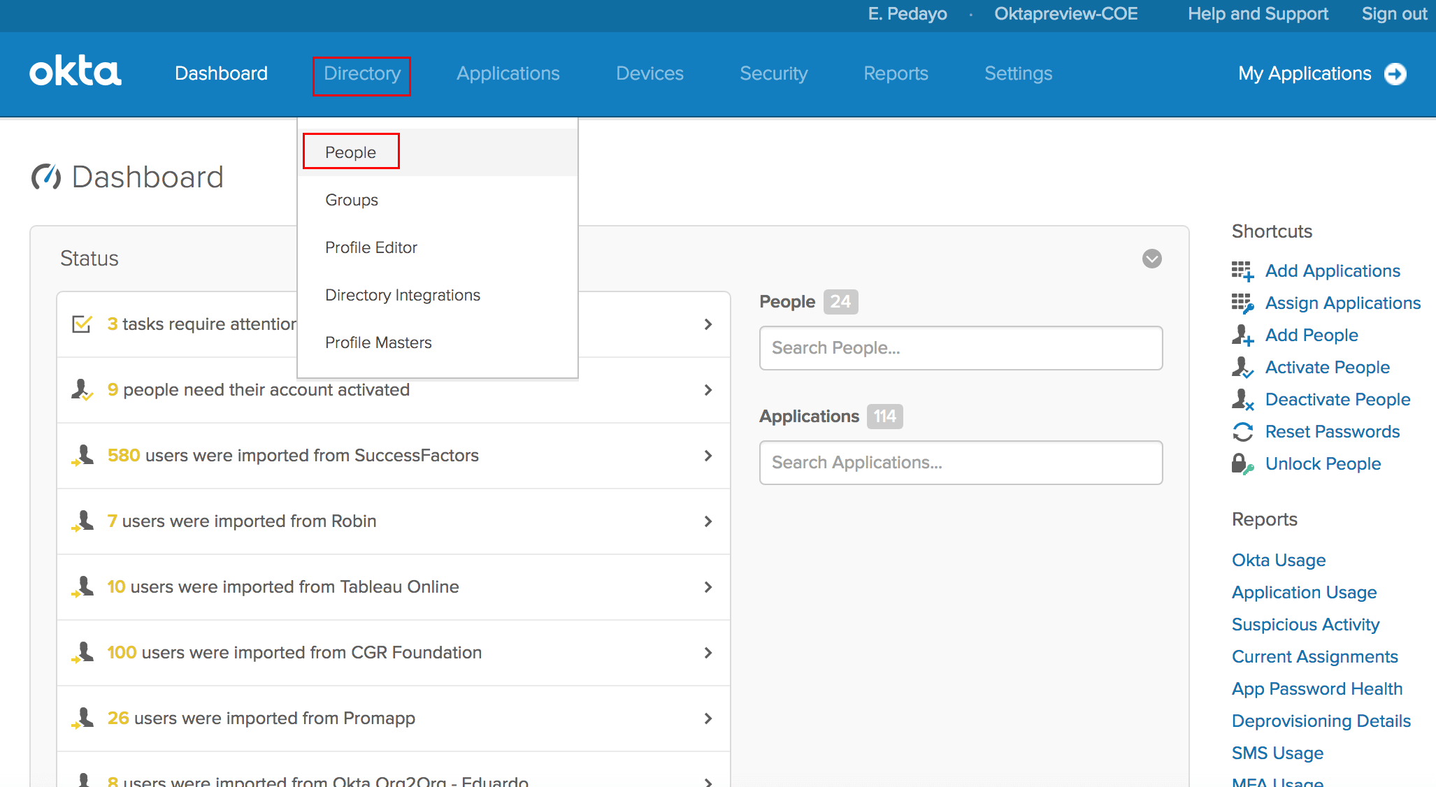Click the Search People input field

click(x=961, y=348)
